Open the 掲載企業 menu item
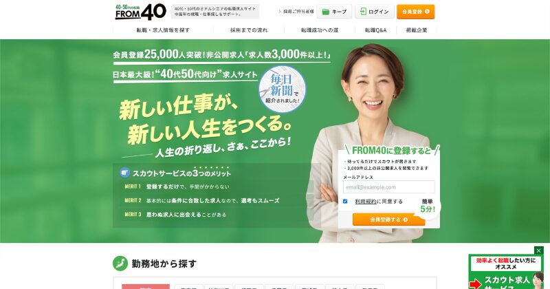 pos(417,30)
